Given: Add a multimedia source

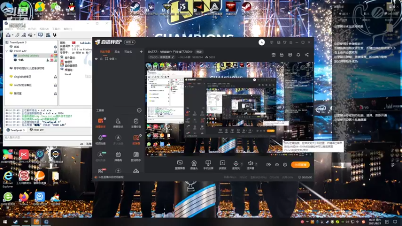Looking at the screenshot, I should [222, 165].
